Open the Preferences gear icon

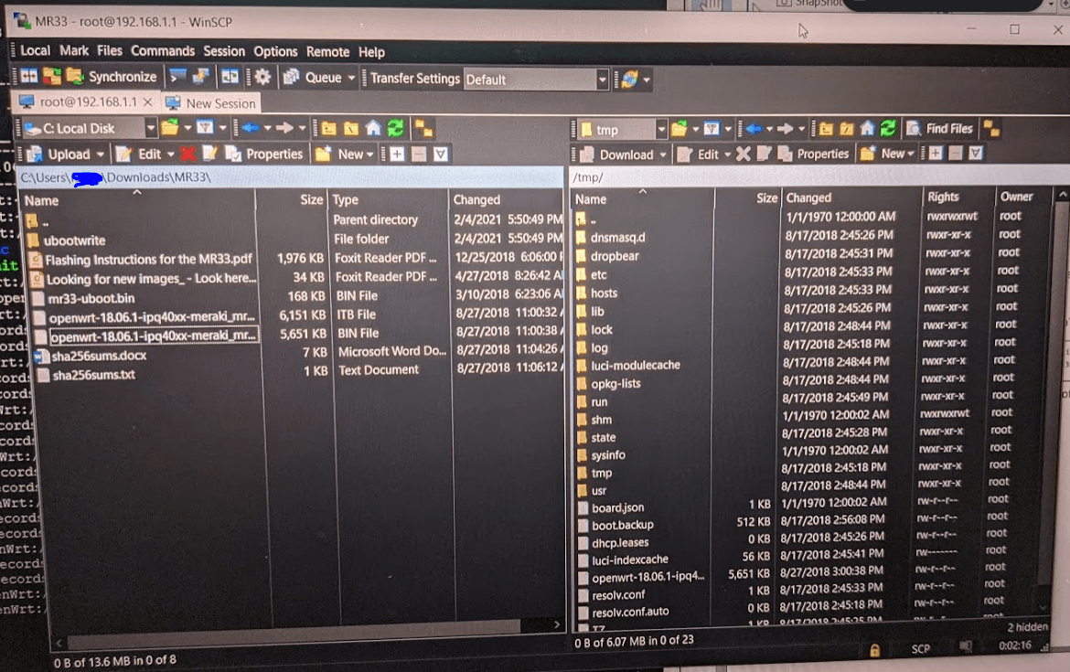pyautogui.click(x=262, y=76)
